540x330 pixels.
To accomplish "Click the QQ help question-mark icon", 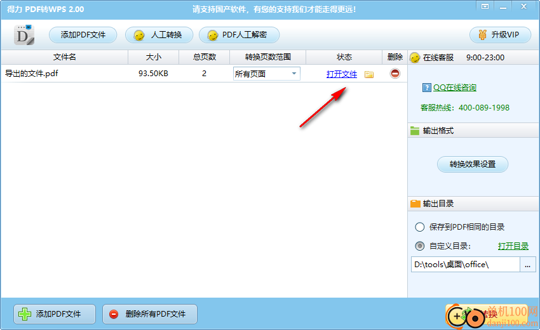I will pos(426,88).
